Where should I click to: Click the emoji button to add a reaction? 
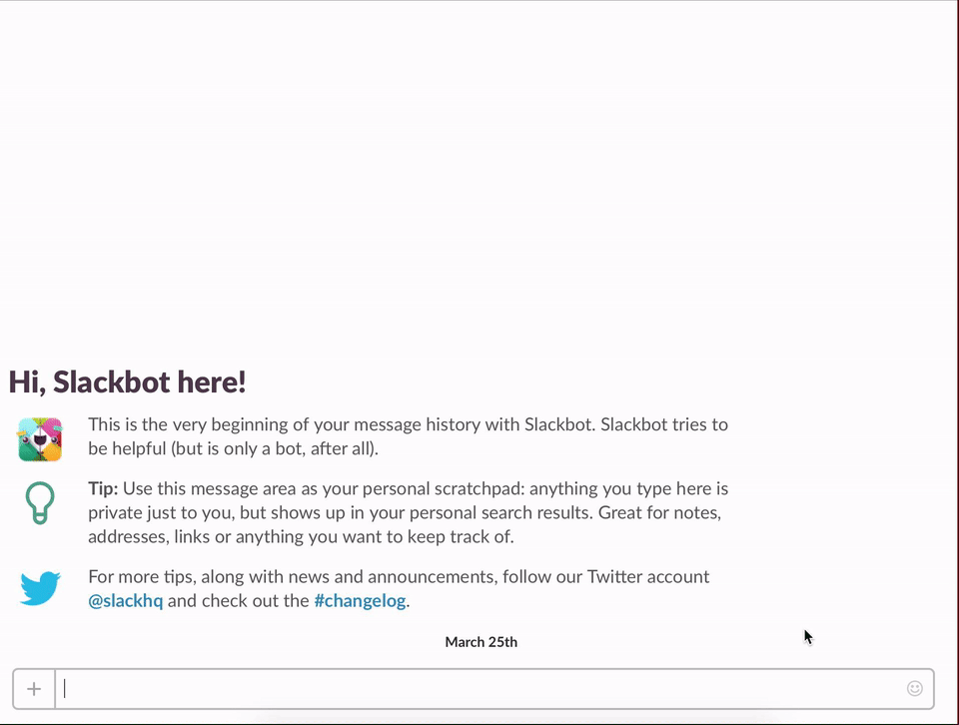[915, 688]
